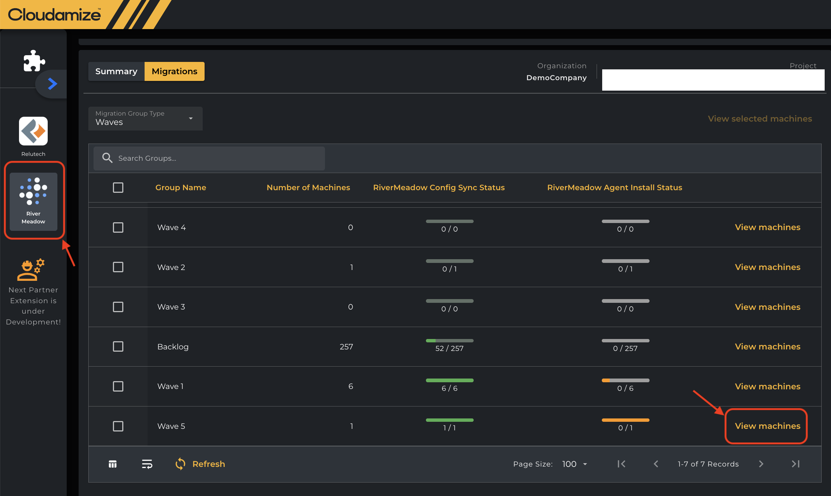Check the Wave 1 row checkbox
The image size is (831, 496).
pyautogui.click(x=118, y=386)
